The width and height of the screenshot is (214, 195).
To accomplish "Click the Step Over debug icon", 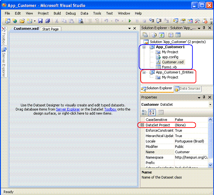I will click(x=159, y=21).
